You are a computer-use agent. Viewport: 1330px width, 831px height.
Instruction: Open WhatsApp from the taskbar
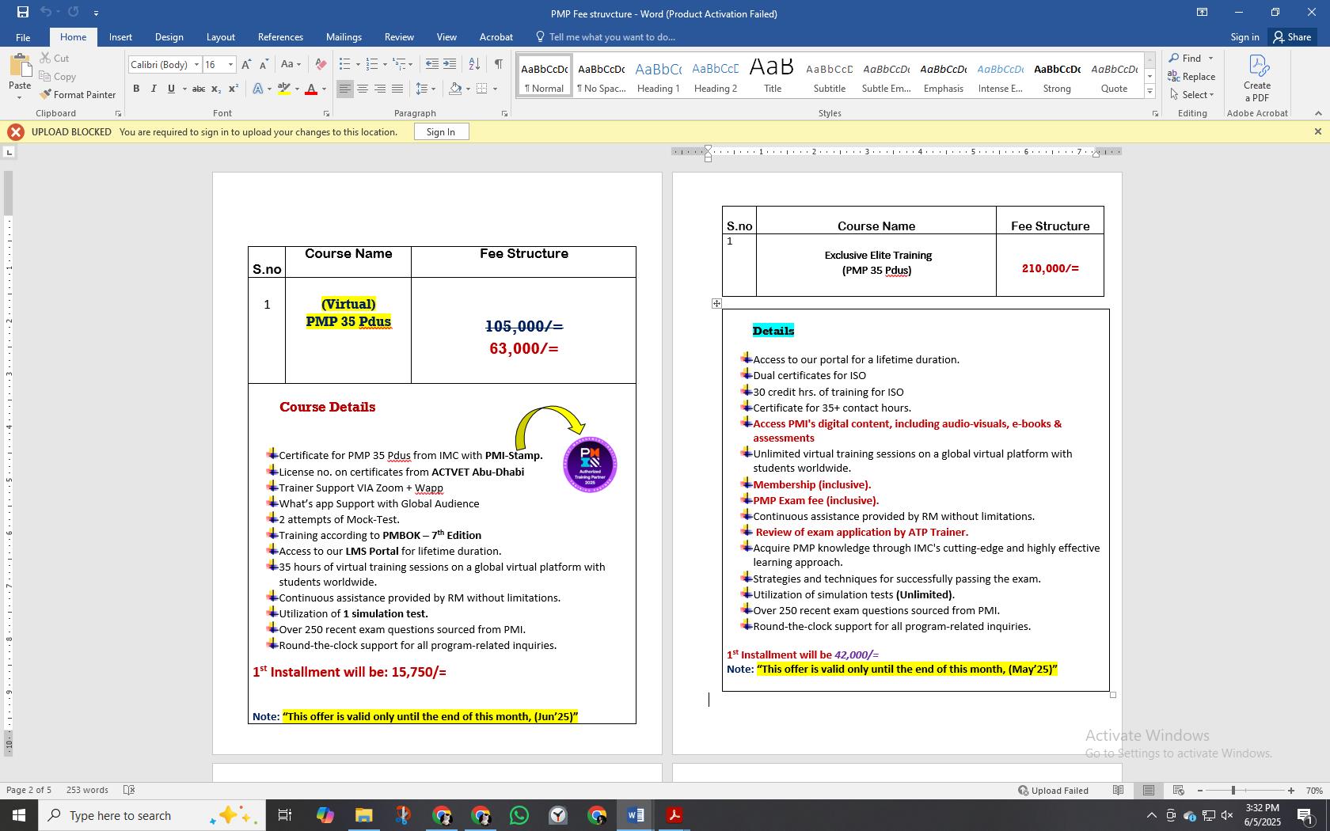tap(519, 815)
